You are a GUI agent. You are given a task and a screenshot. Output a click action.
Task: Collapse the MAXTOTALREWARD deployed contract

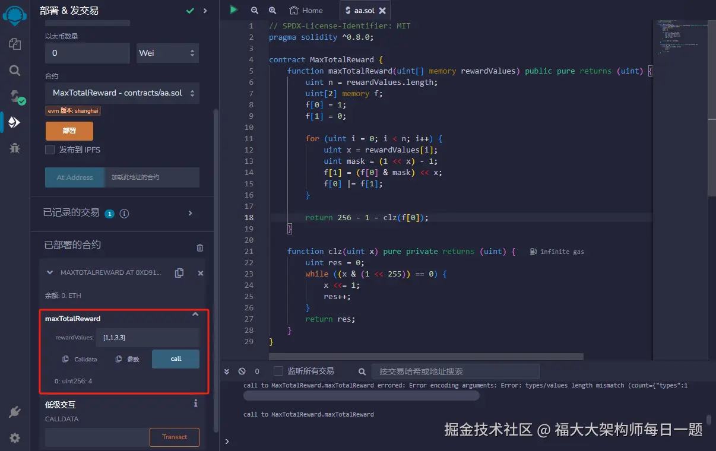point(50,273)
